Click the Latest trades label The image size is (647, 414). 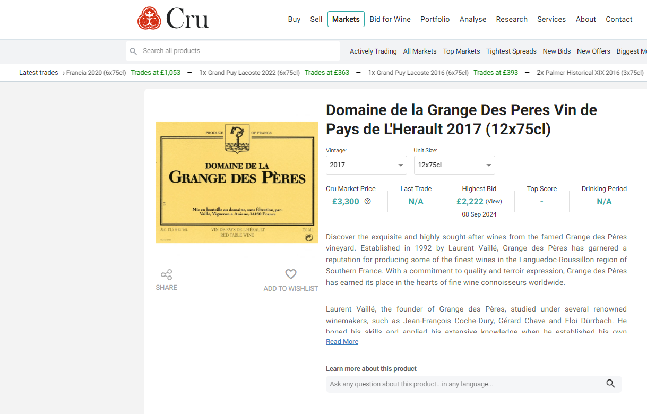pyautogui.click(x=38, y=73)
